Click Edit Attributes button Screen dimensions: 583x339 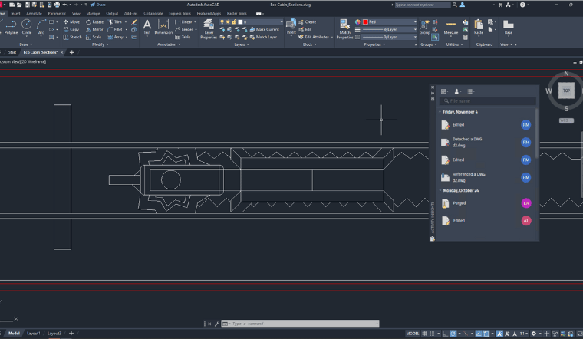coord(314,37)
